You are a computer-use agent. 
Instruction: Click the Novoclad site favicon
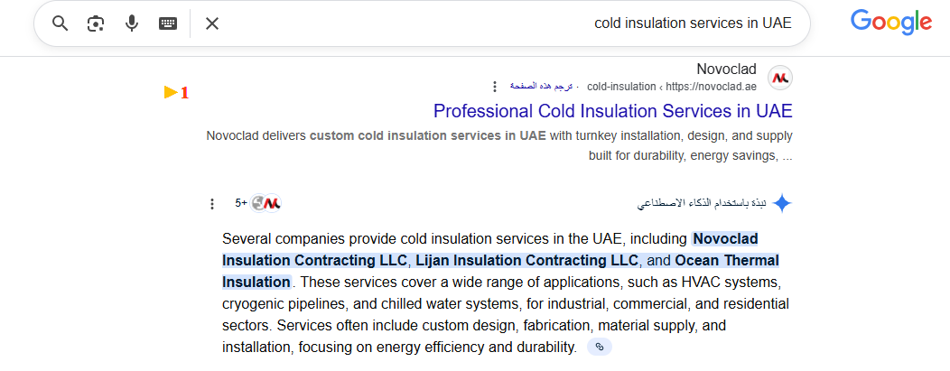[779, 78]
